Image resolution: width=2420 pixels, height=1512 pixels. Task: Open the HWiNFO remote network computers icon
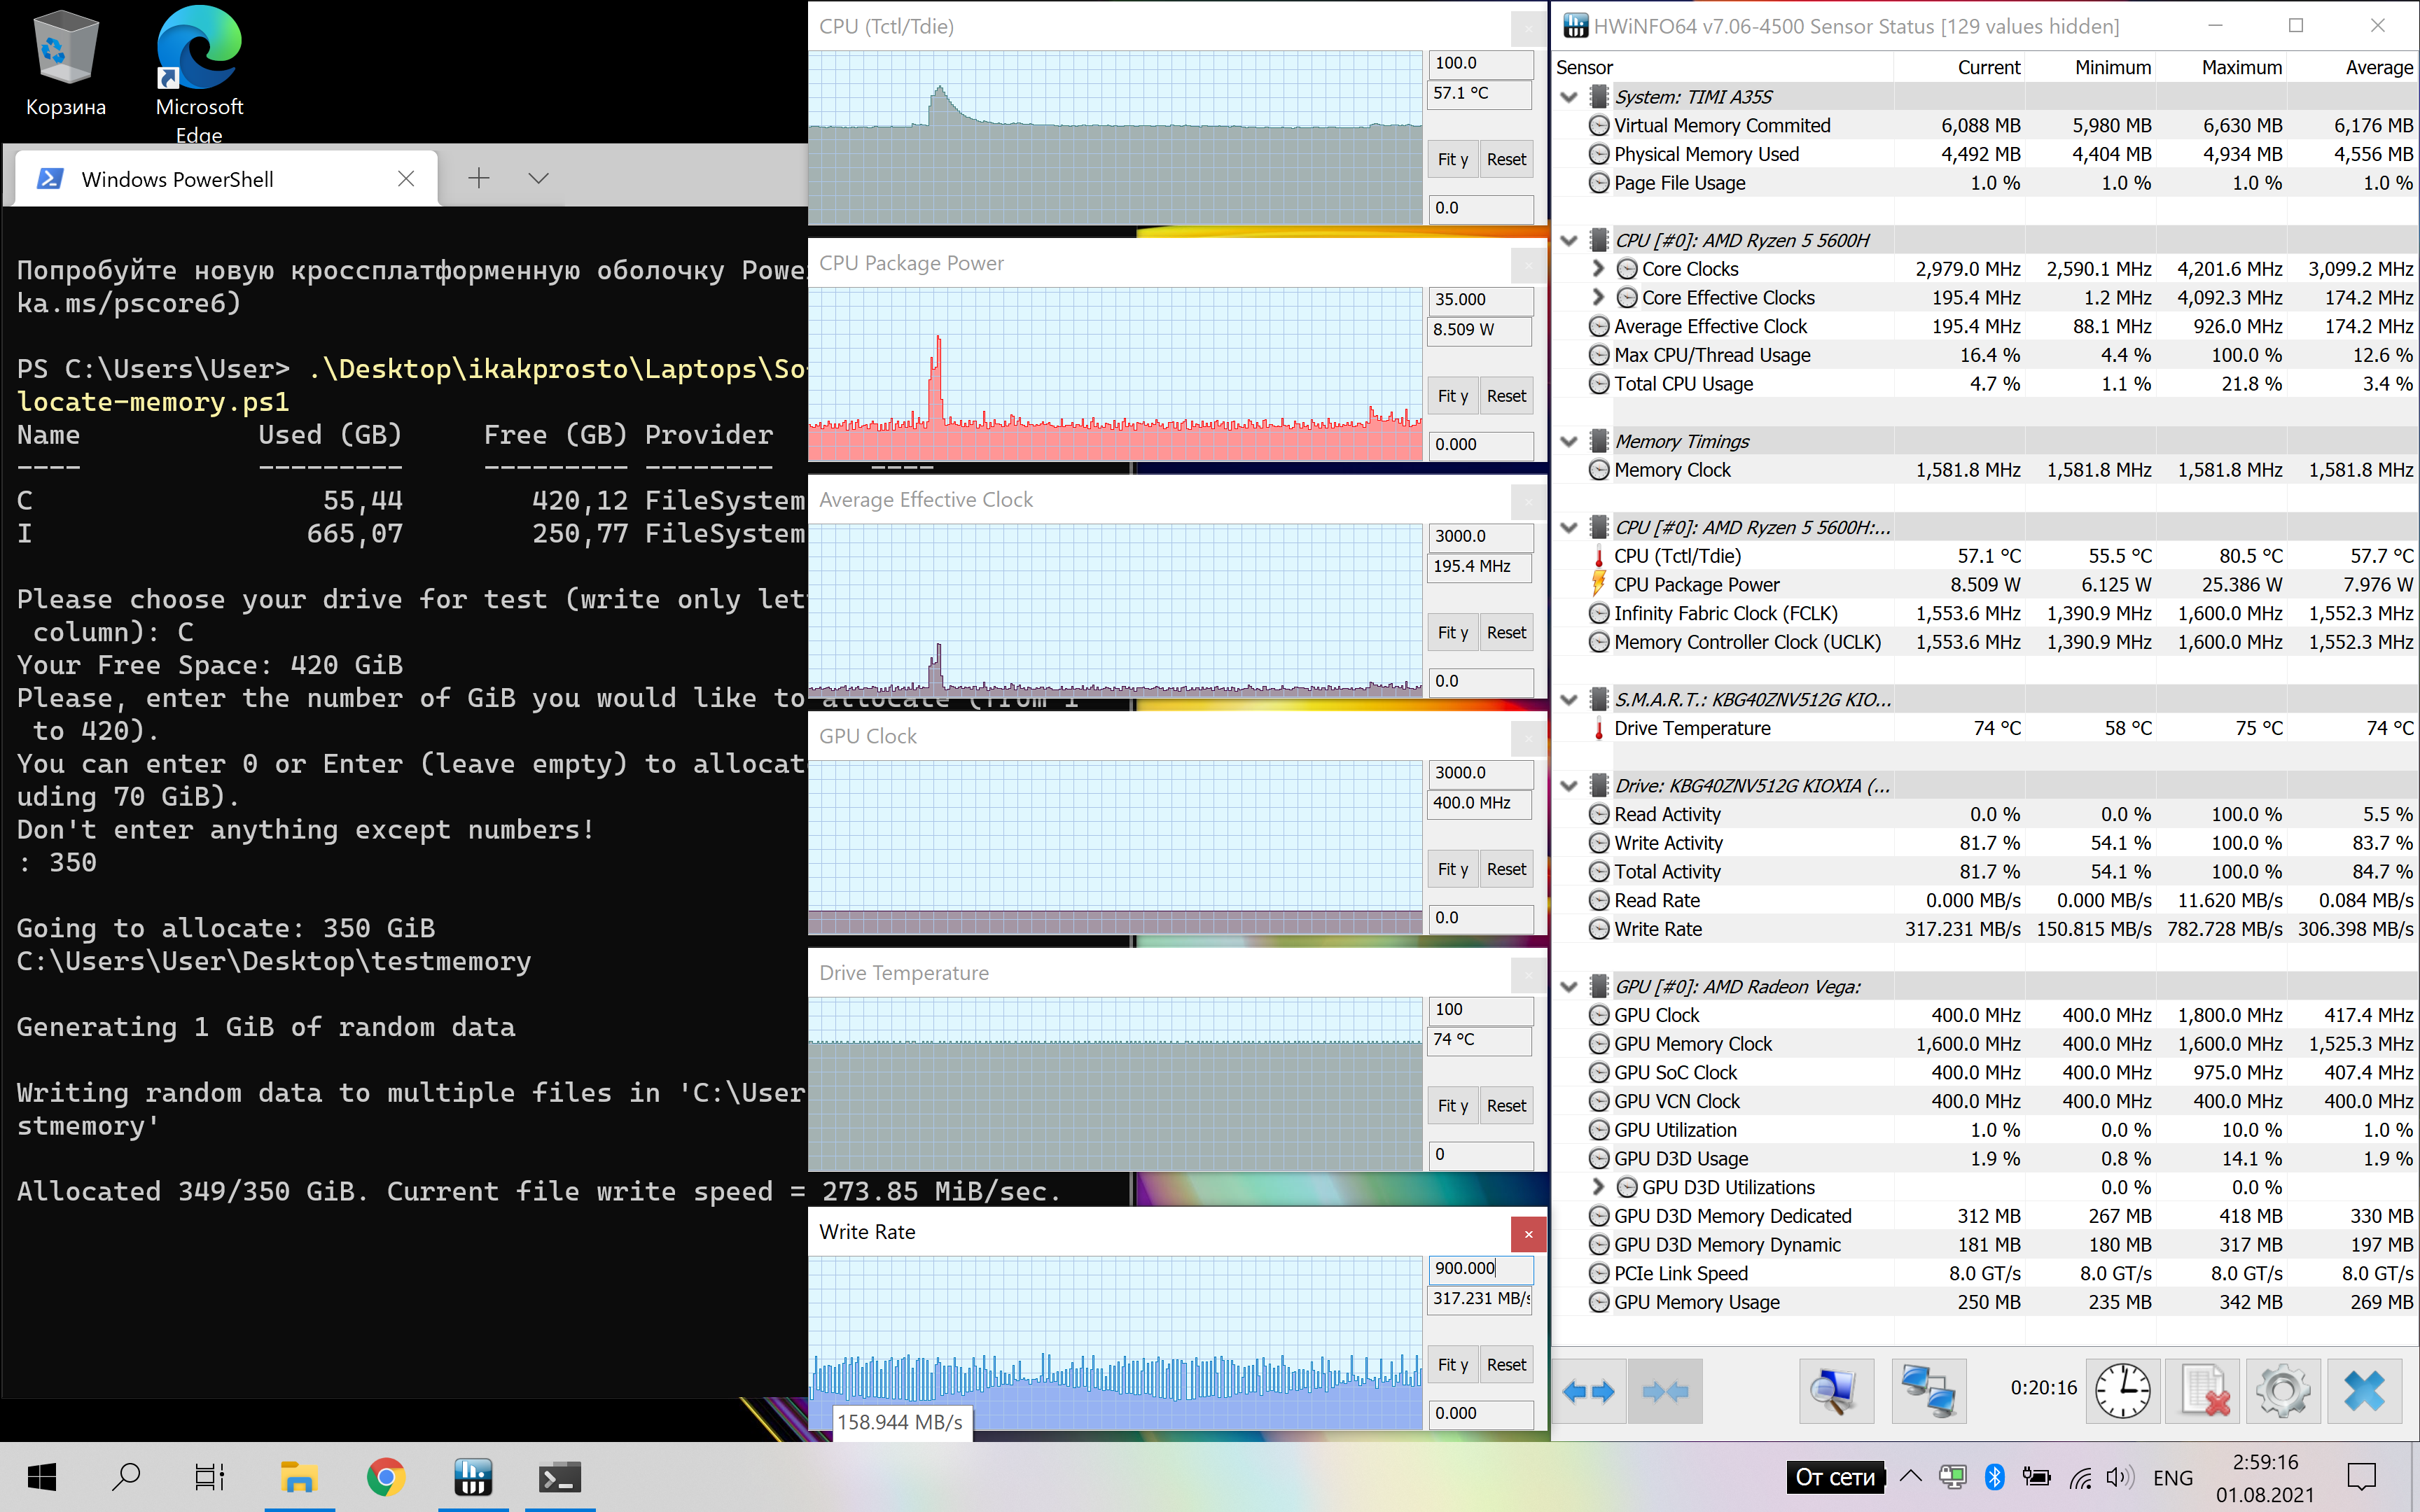pyautogui.click(x=1929, y=1391)
